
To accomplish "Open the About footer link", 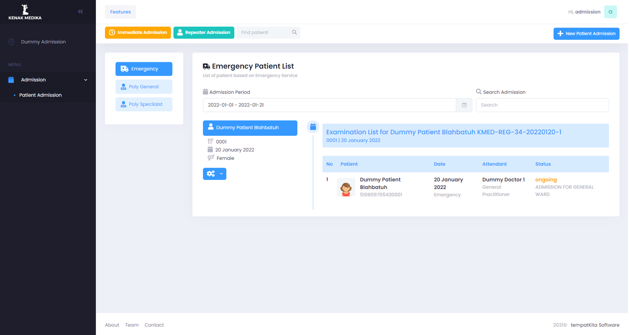I will pyautogui.click(x=112, y=325).
